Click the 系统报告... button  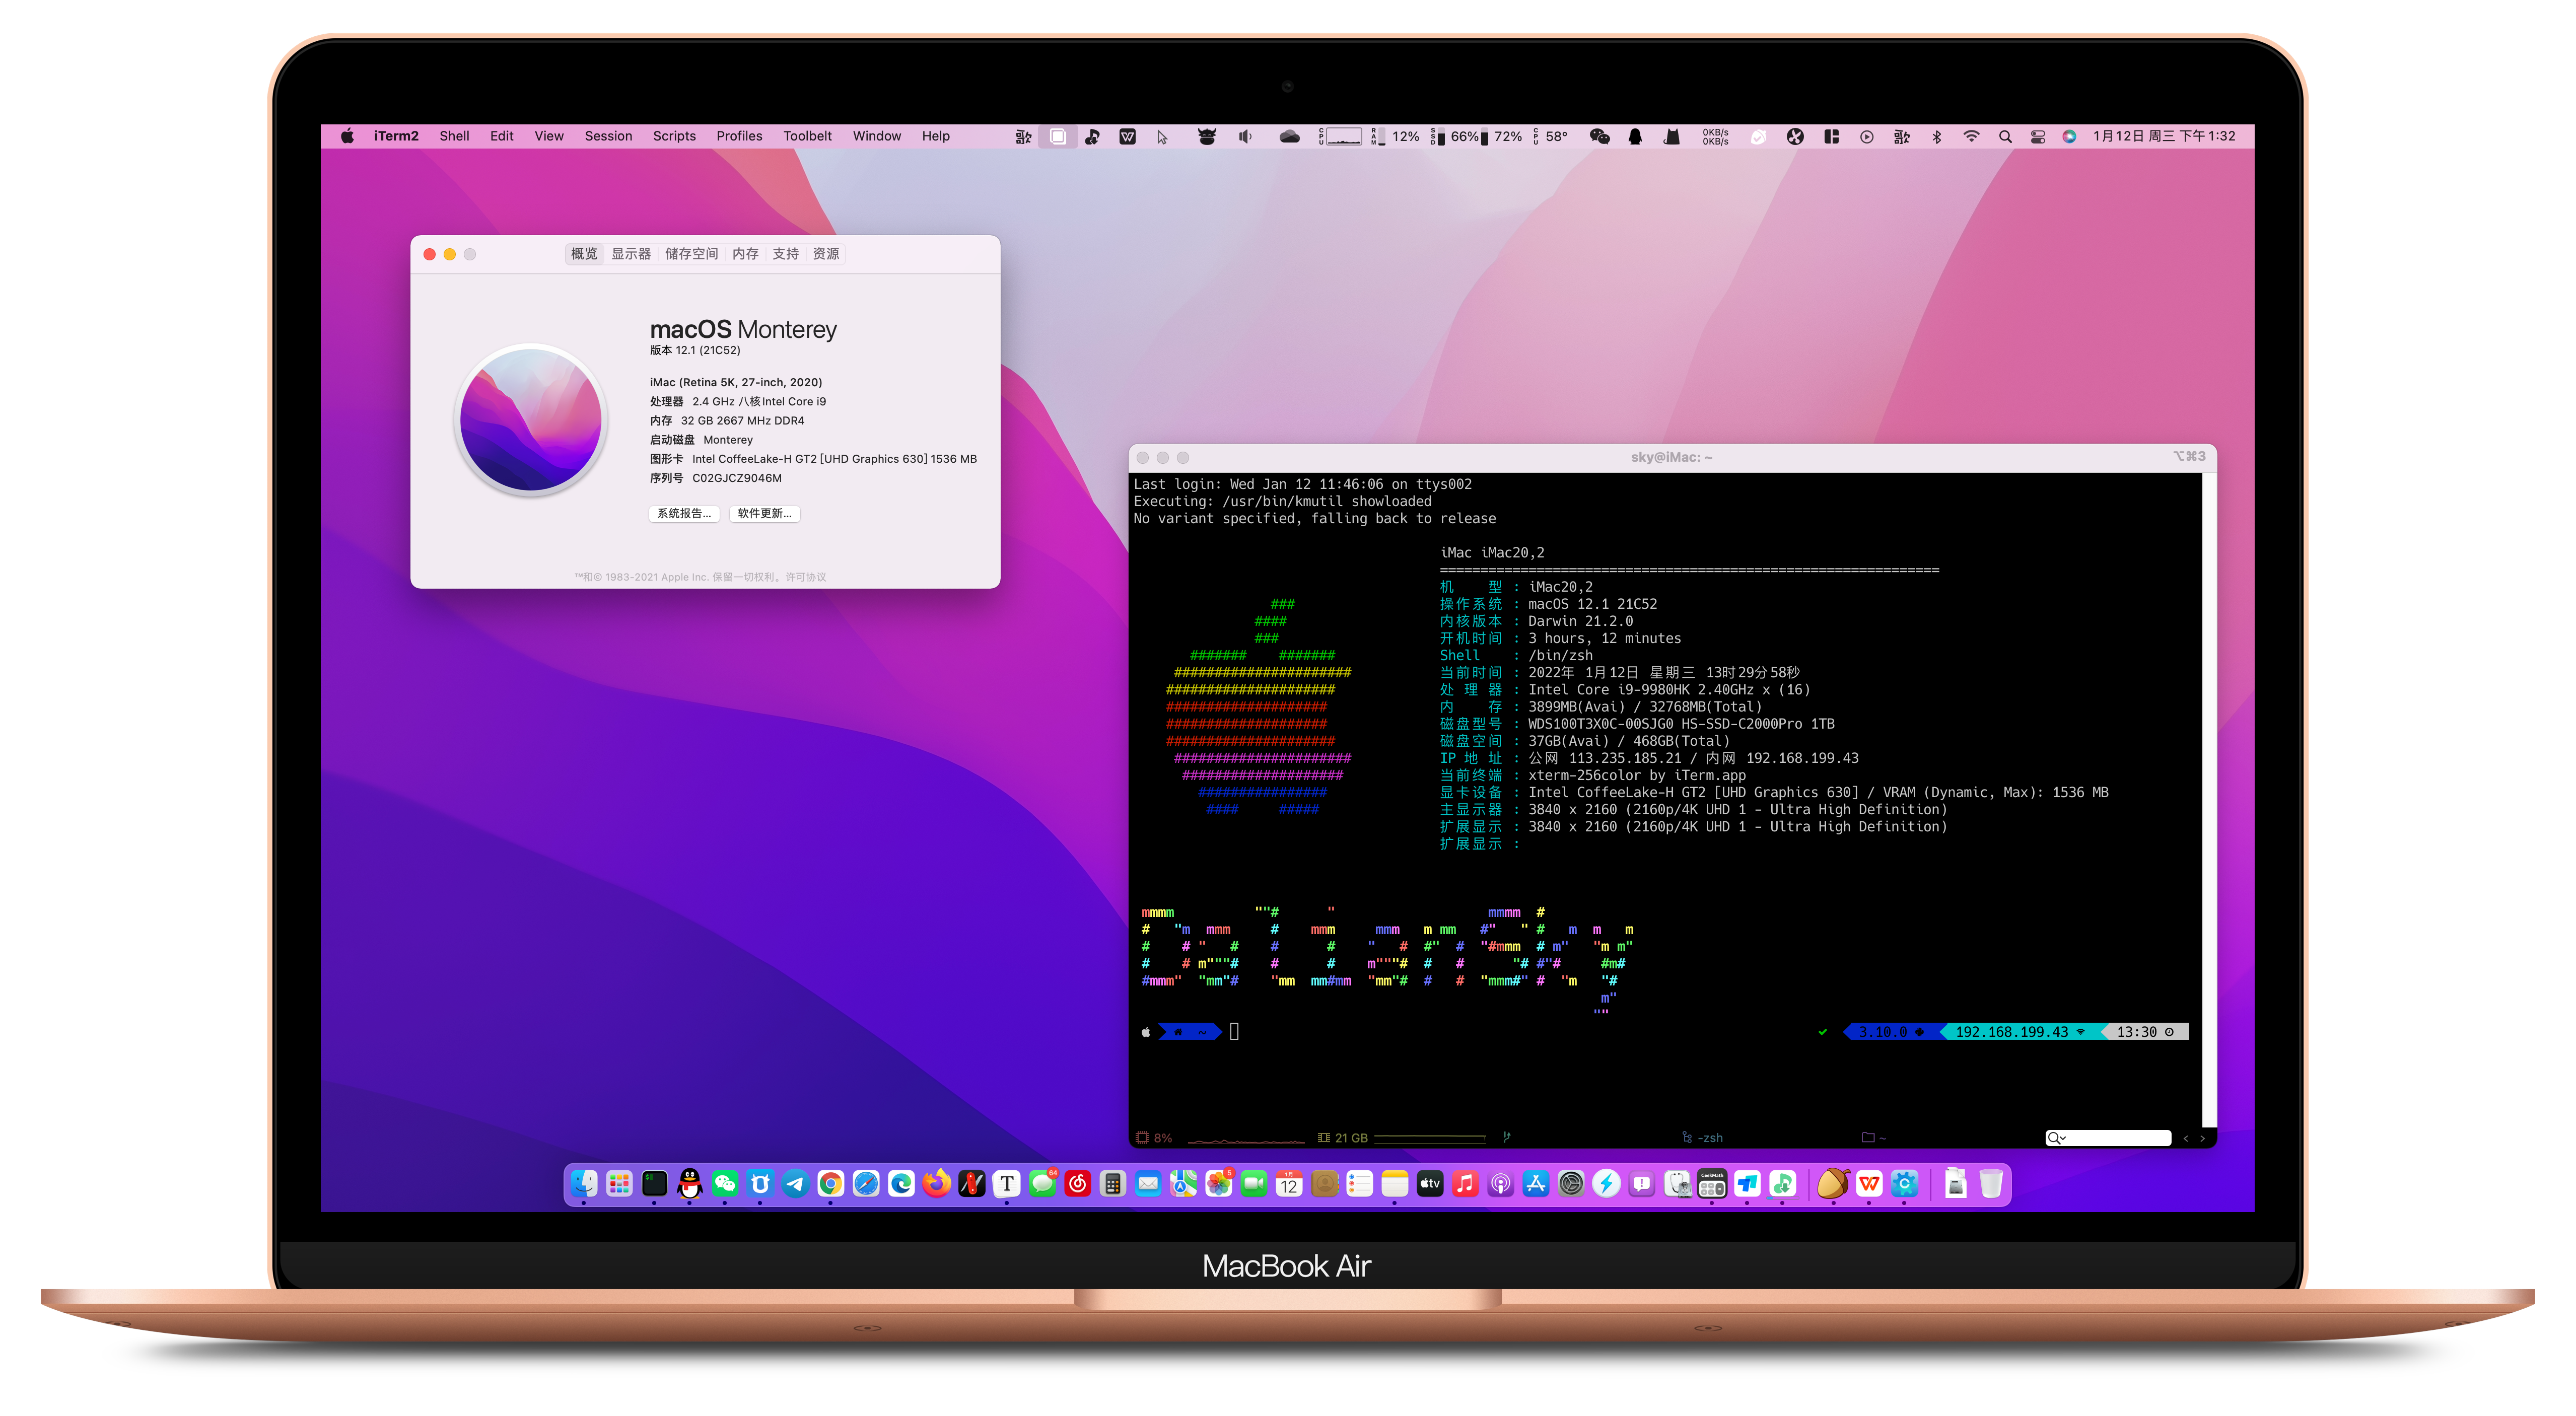(x=684, y=514)
